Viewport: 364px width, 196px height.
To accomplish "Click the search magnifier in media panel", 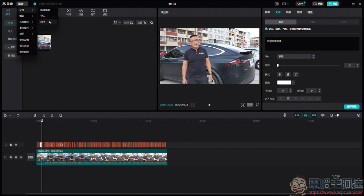I will coord(151,23).
